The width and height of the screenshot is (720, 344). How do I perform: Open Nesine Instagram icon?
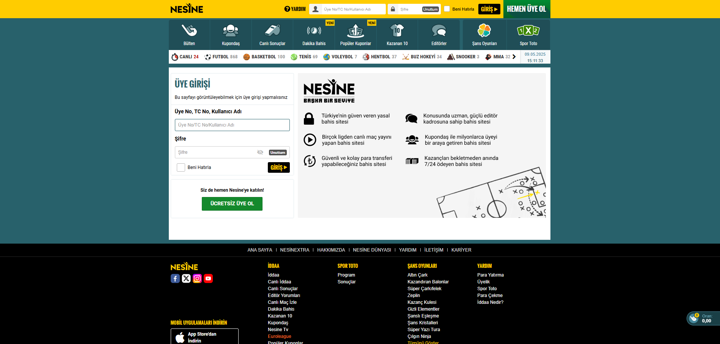197,278
